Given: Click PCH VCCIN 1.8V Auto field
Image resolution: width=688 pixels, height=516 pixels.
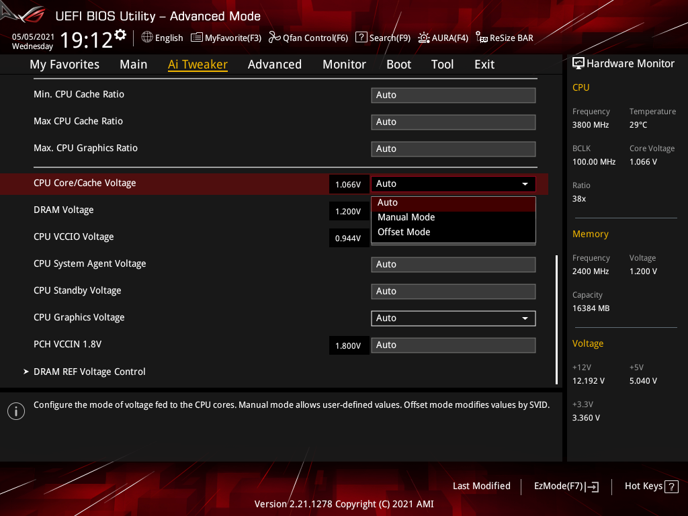Looking at the screenshot, I should click(x=454, y=345).
